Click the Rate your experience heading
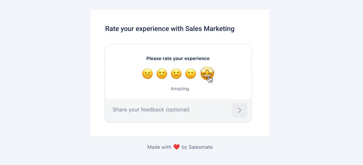The image size is (363, 165). (x=170, y=29)
